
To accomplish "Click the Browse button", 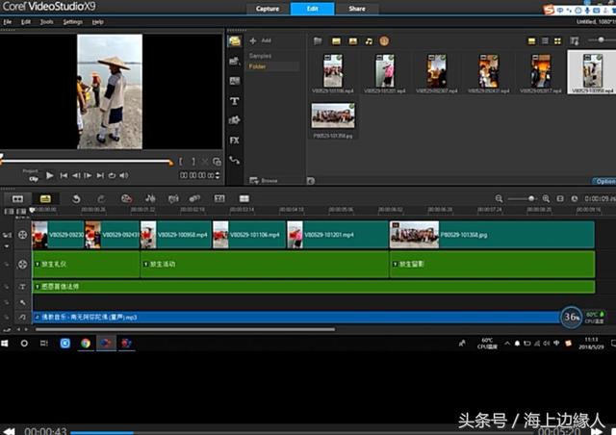I will point(264,180).
